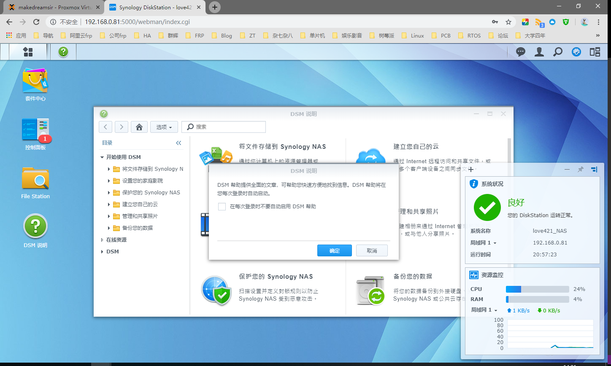Show more bookmarks with the » chevron

597,35
